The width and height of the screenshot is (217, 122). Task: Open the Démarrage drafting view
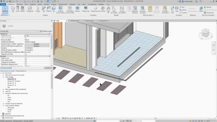(x=11, y=108)
